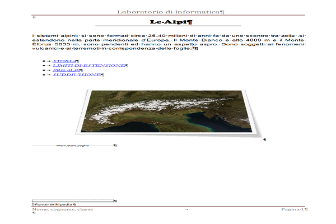Follow the PREALPI link
Image resolution: width=336 pixels, height=224 pixels.
67,70
